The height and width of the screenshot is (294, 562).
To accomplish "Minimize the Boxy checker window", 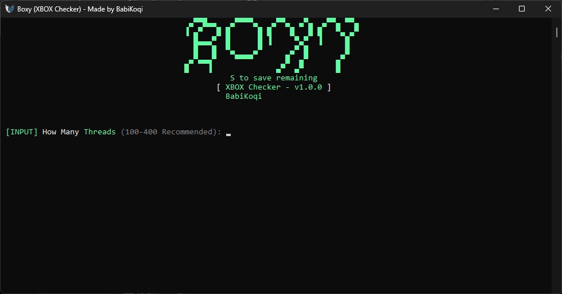I will click(496, 9).
